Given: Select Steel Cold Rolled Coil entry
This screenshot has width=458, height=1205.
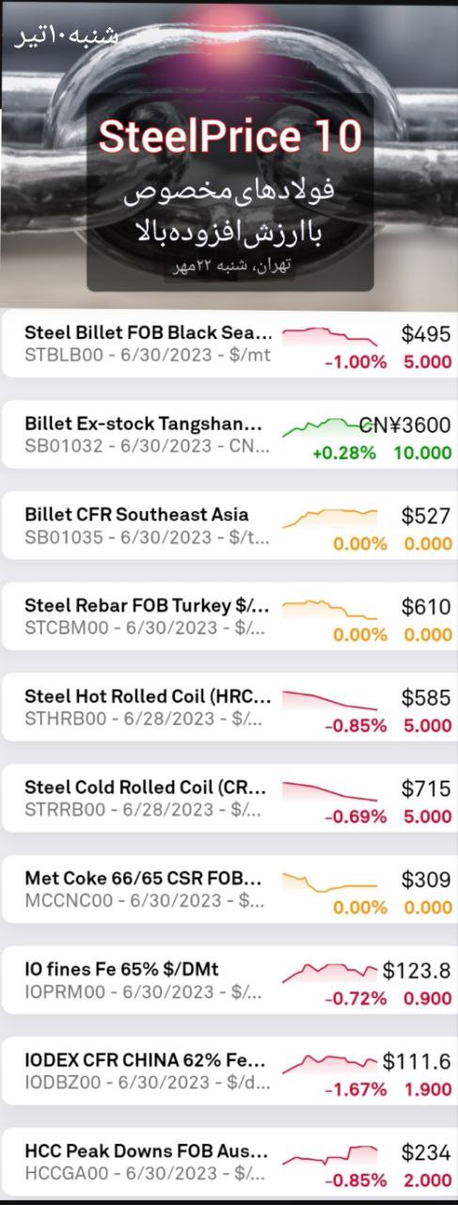Looking at the screenshot, I should pyautogui.click(x=229, y=798).
